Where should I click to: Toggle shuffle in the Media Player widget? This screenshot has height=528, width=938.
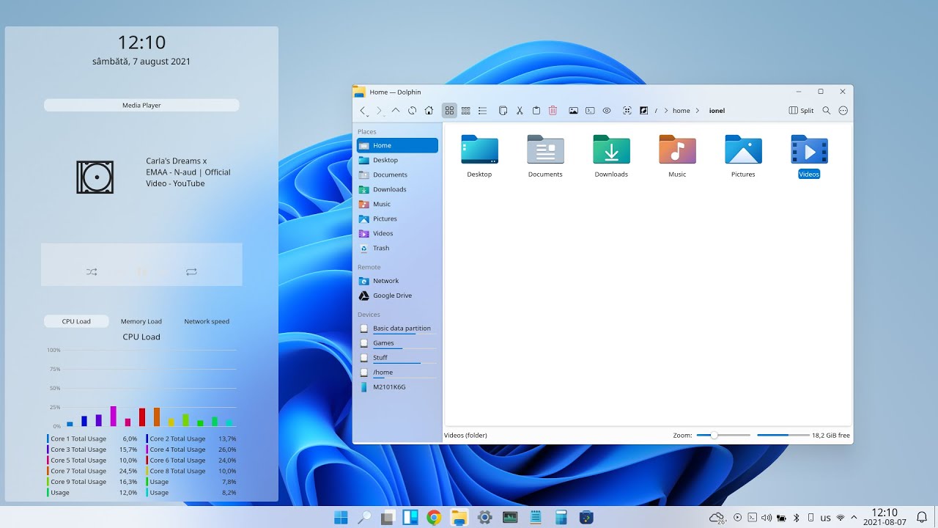pos(92,272)
